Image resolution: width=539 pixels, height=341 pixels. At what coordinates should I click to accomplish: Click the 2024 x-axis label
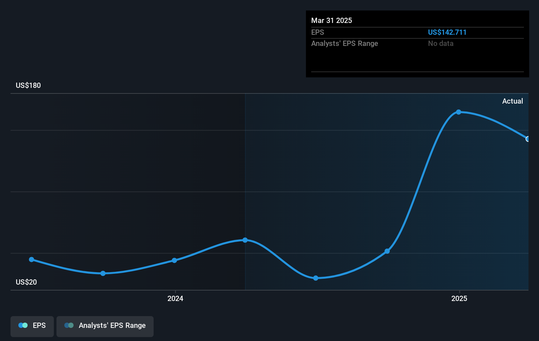pos(175,298)
